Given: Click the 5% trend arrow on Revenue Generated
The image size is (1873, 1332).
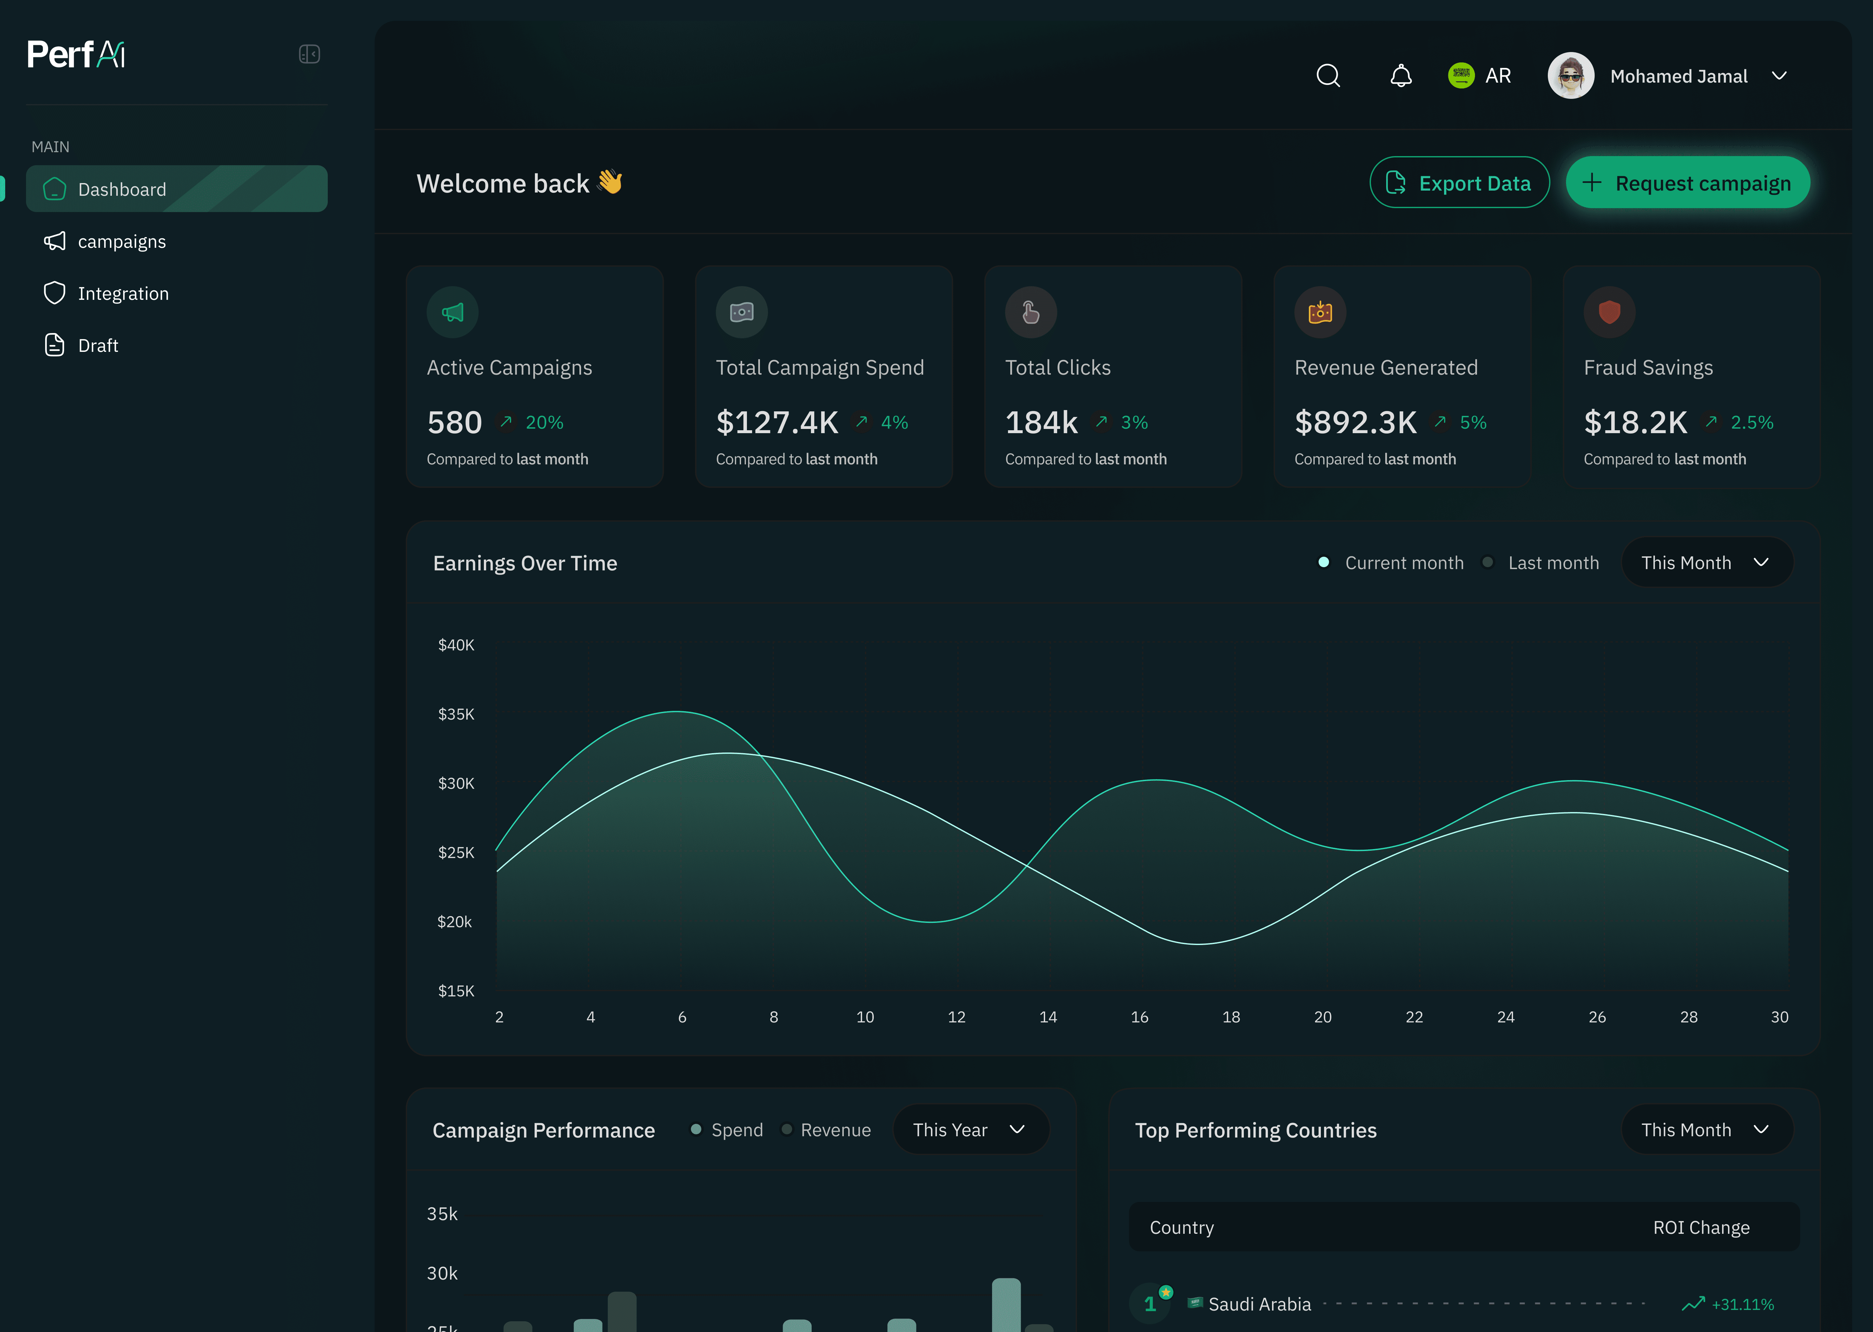Looking at the screenshot, I should pyautogui.click(x=1440, y=421).
